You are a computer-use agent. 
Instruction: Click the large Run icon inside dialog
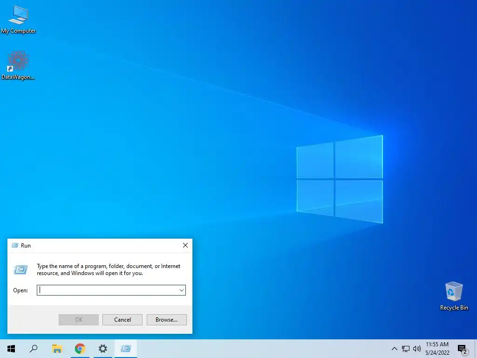(x=20, y=270)
